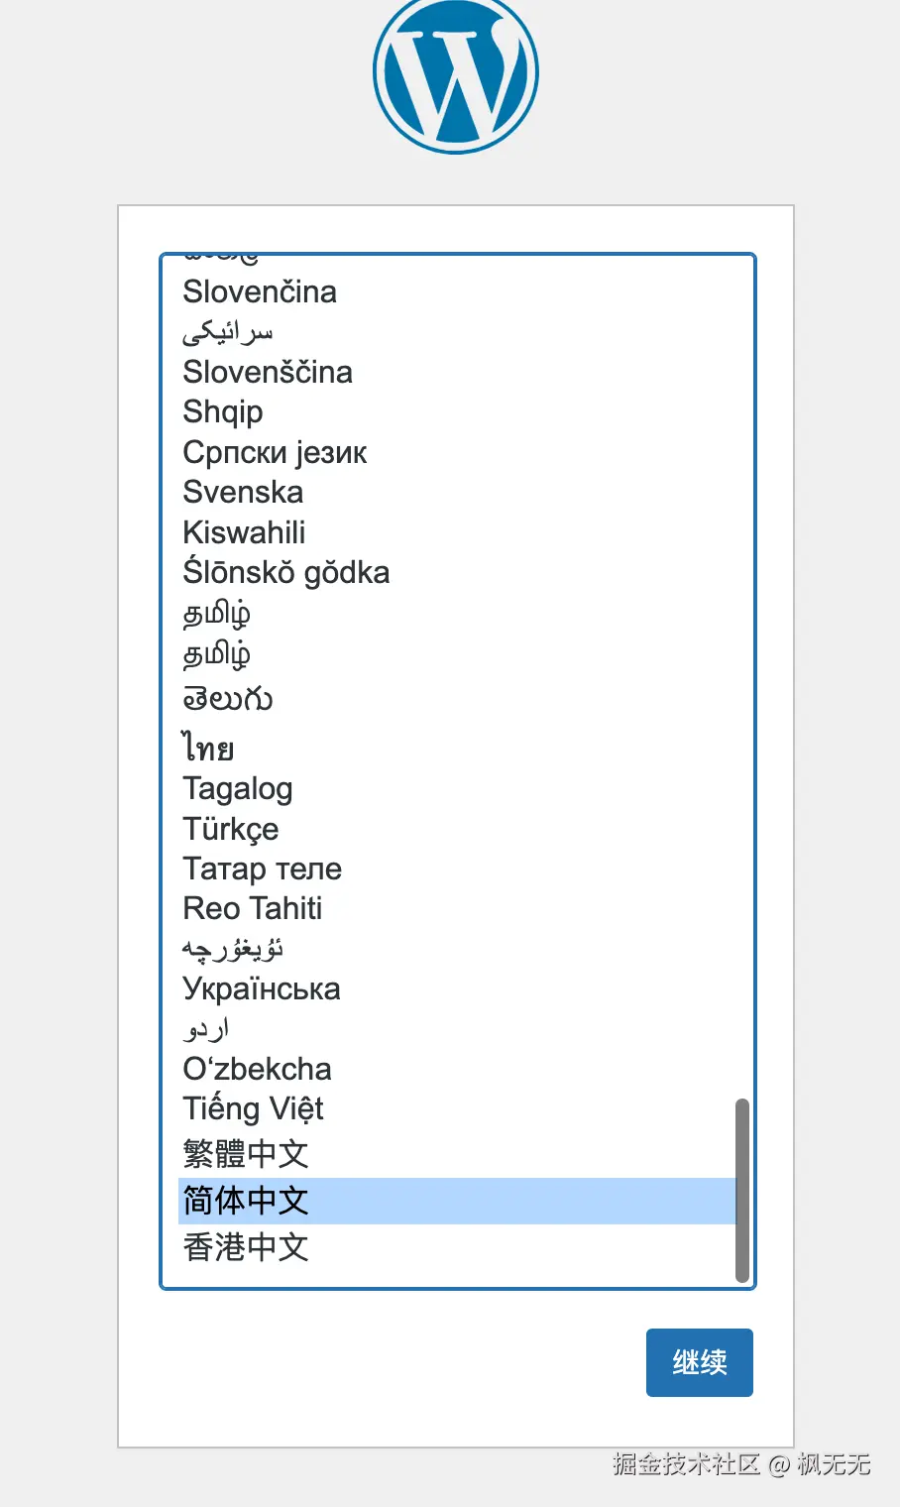Choose Reo Tahiti language
Image resolution: width=900 pixels, height=1507 pixels.
pos(253,908)
